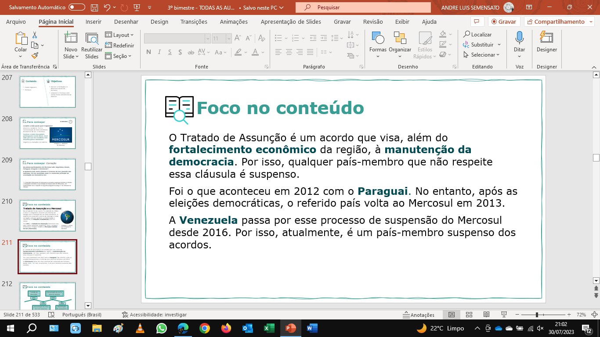
Task: Open the font size combo box
Action: click(222, 39)
